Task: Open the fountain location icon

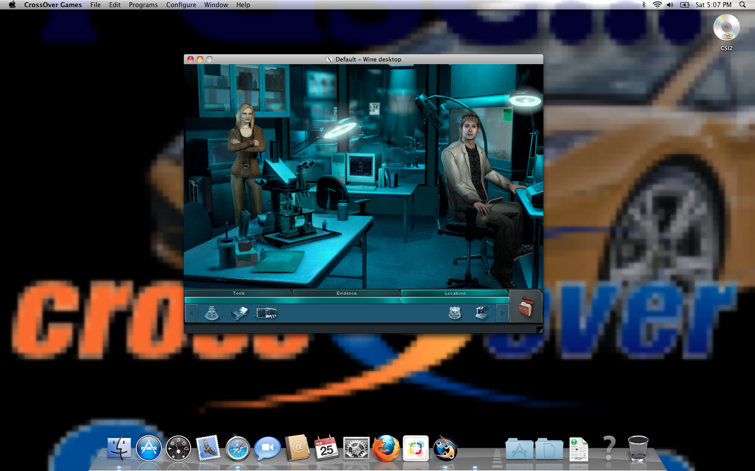Action: (x=212, y=313)
